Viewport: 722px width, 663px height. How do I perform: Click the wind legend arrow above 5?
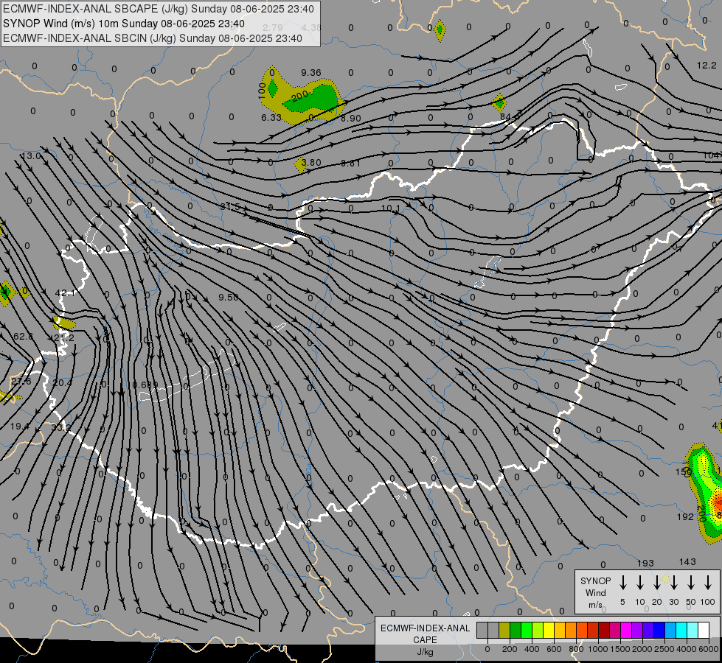coord(622,582)
